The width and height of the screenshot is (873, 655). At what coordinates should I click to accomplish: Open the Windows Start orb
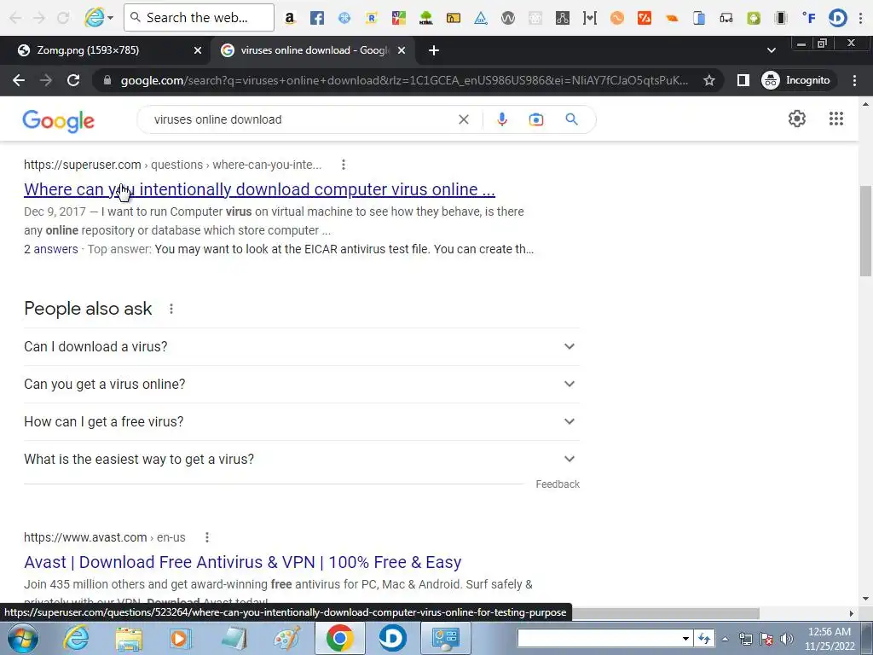tap(23, 638)
